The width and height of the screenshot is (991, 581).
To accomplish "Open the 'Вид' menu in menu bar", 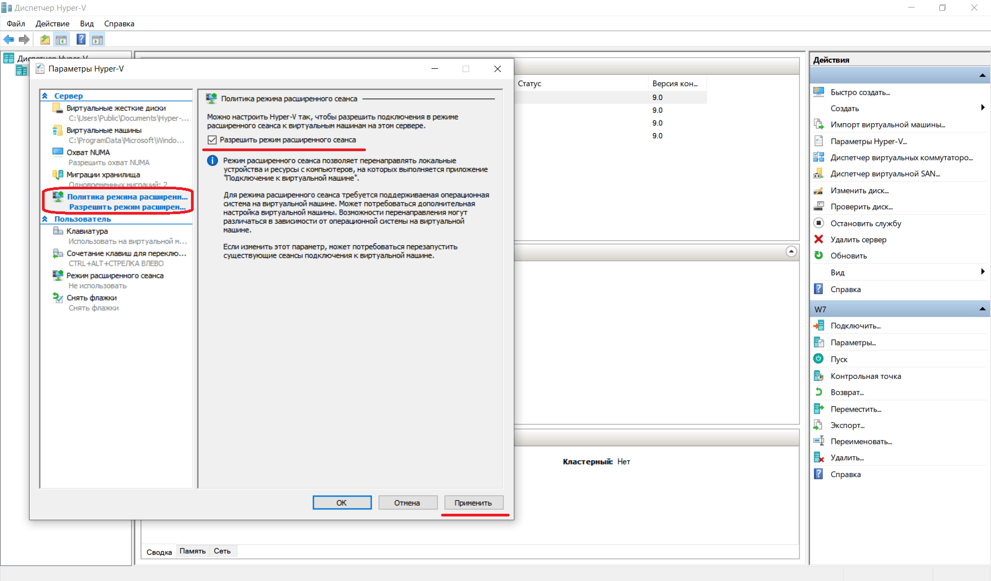I will (x=87, y=24).
